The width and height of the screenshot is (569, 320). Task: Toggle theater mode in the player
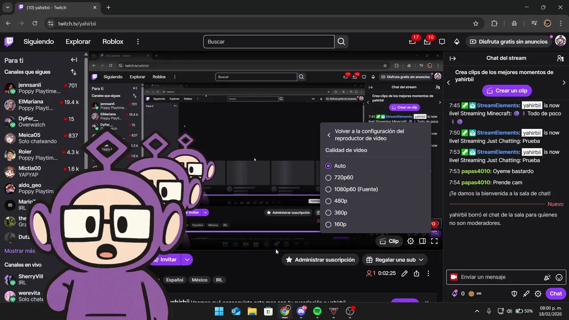422,241
